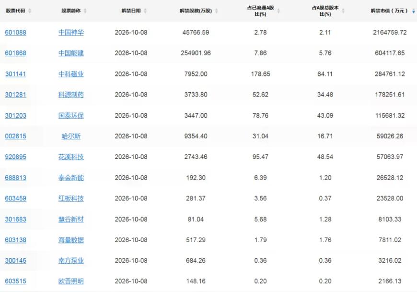417x292 pixels.
Task: Click stock code 300145
Action: coord(15,261)
